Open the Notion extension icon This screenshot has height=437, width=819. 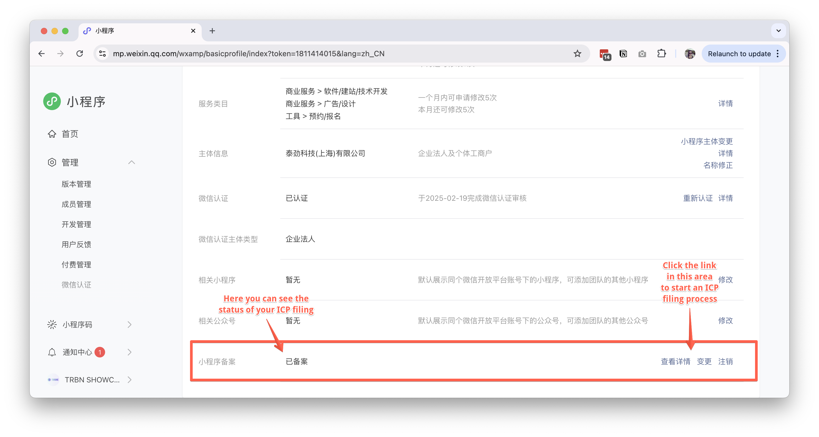click(x=623, y=54)
